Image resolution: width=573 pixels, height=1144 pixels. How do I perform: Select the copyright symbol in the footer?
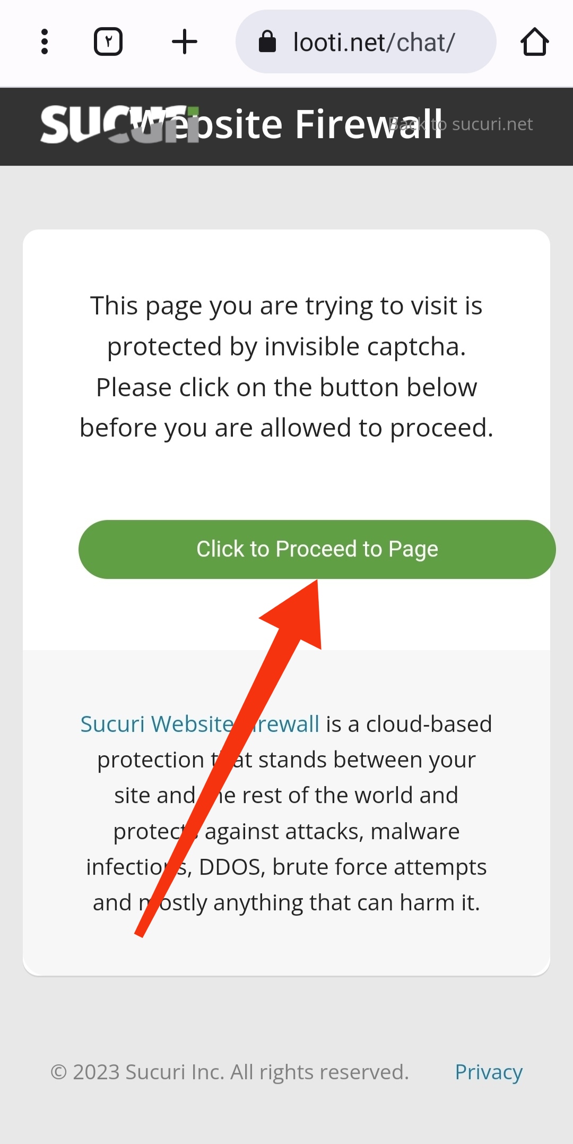pyautogui.click(x=58, y=1072)
